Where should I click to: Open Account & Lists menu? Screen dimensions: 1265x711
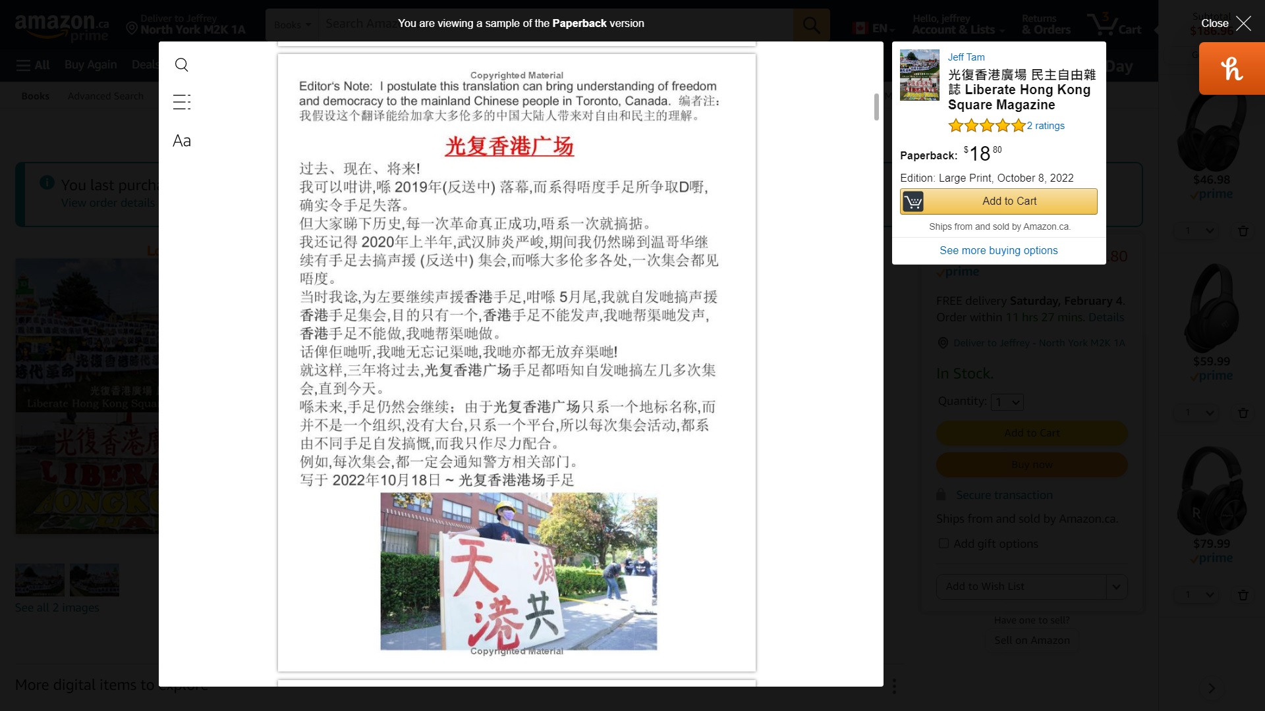(x=958, y=24)
